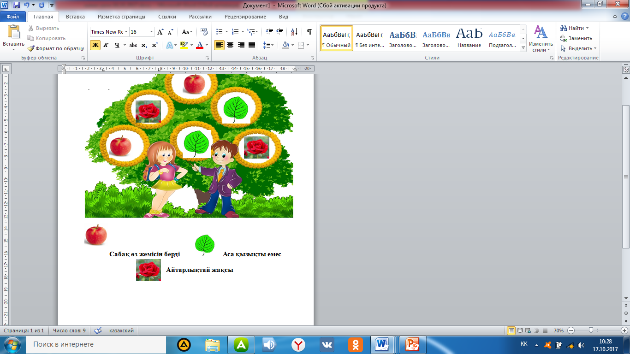630x354 pixels.
Task: Click the spell check status icon
Action: (98, 330)
